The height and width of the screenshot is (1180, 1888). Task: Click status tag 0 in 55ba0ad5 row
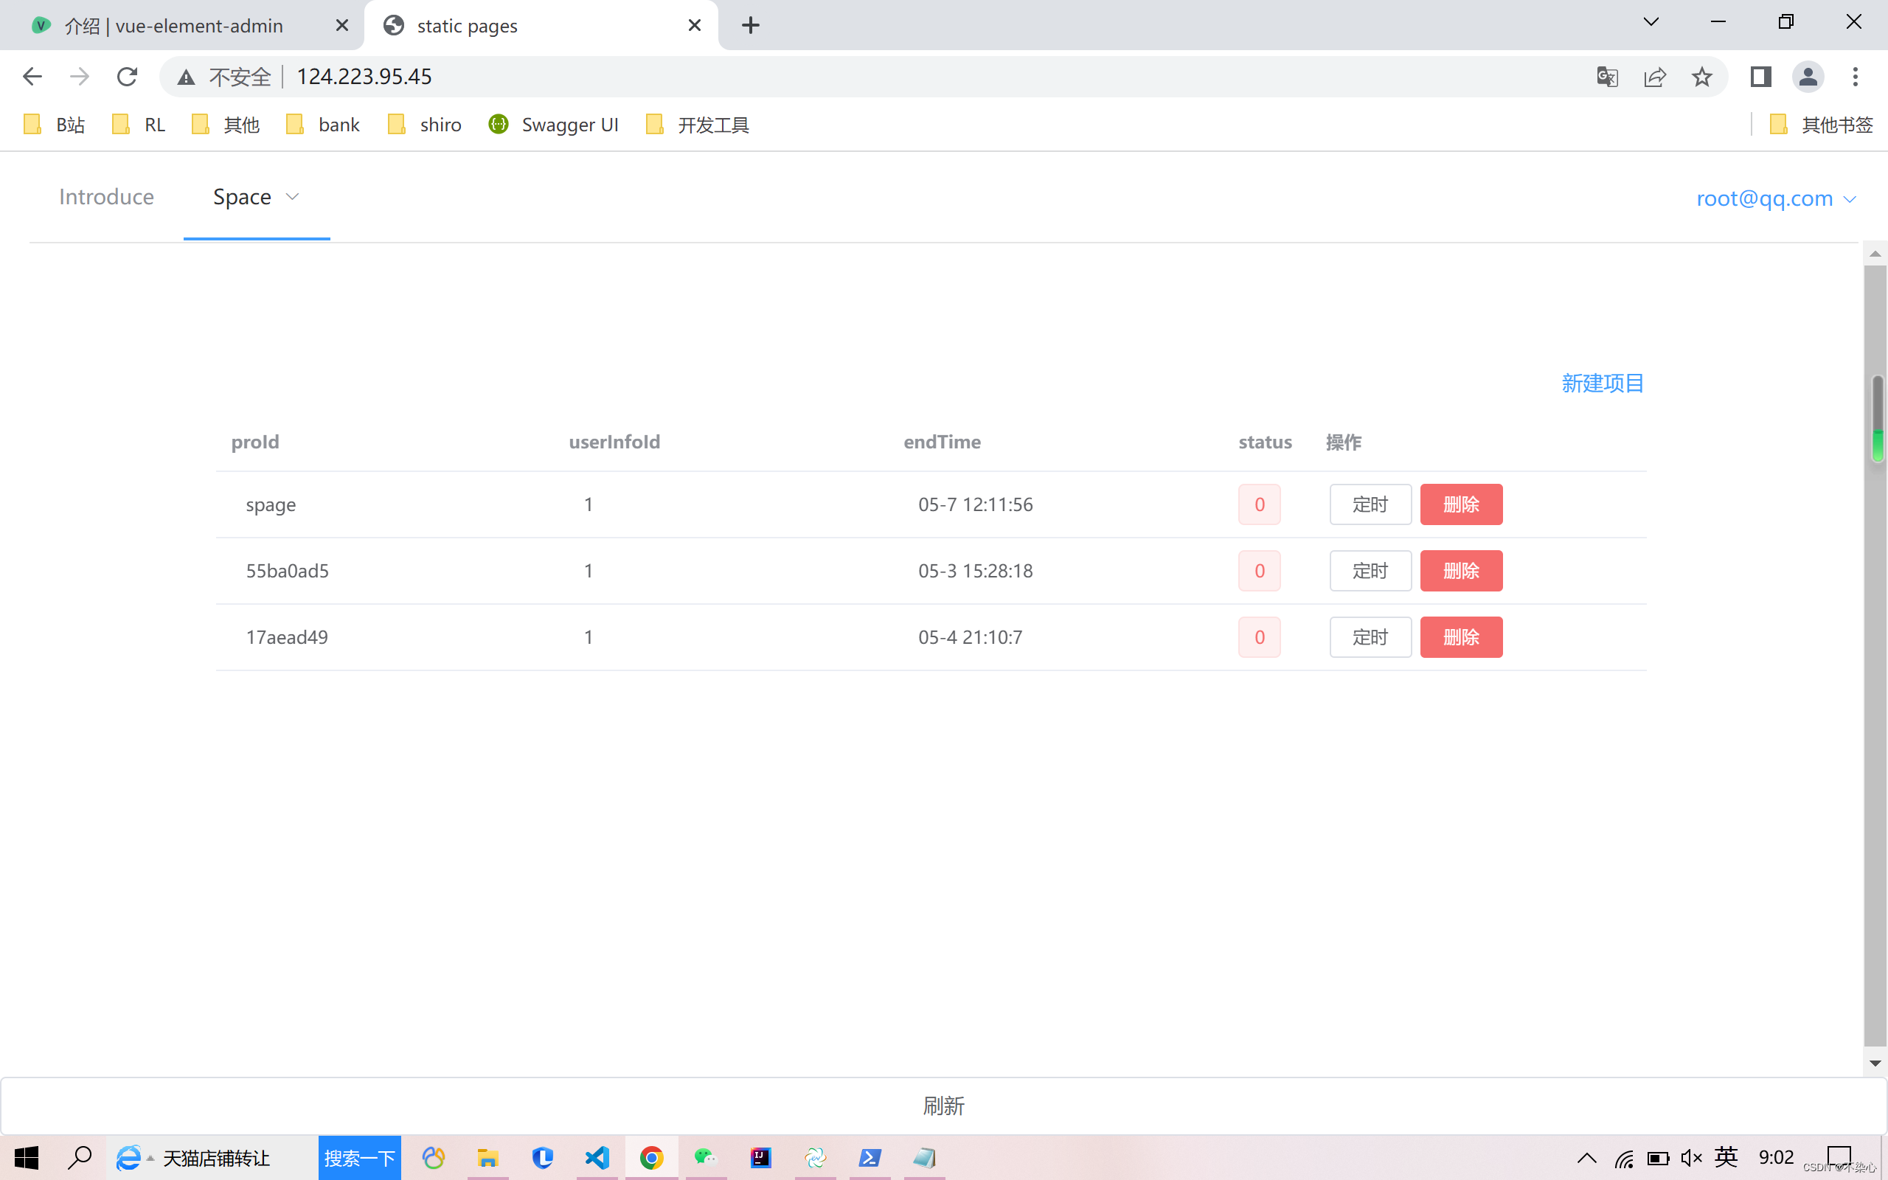1259,571
